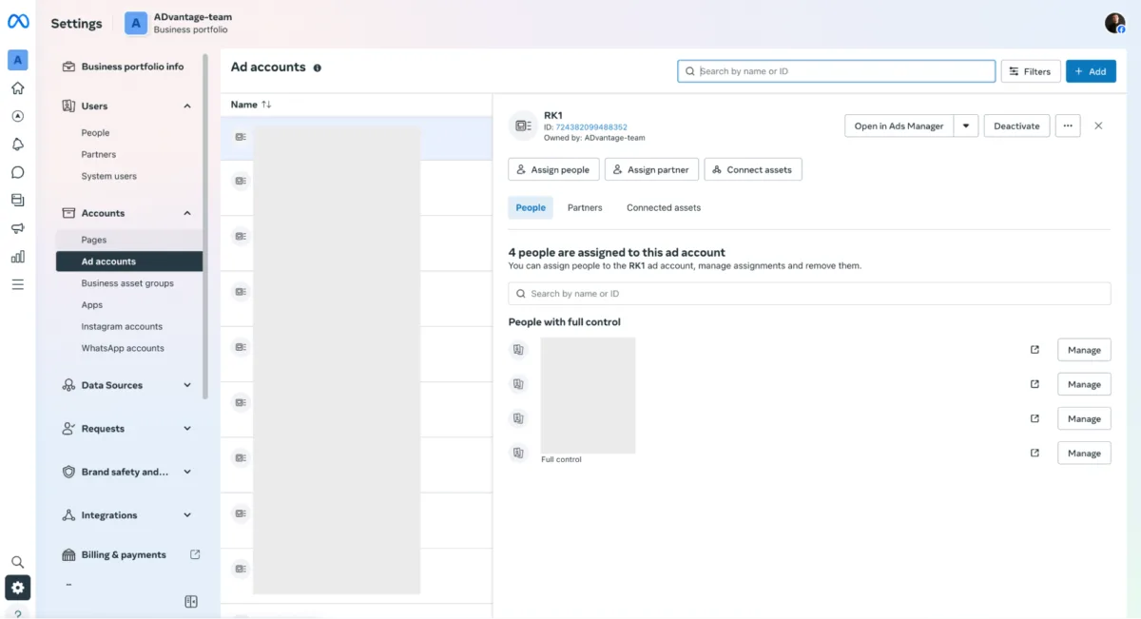
Task: Click the megaphone ads icon in sidebar
Action: pyautogui.click(x=17, y=228)
